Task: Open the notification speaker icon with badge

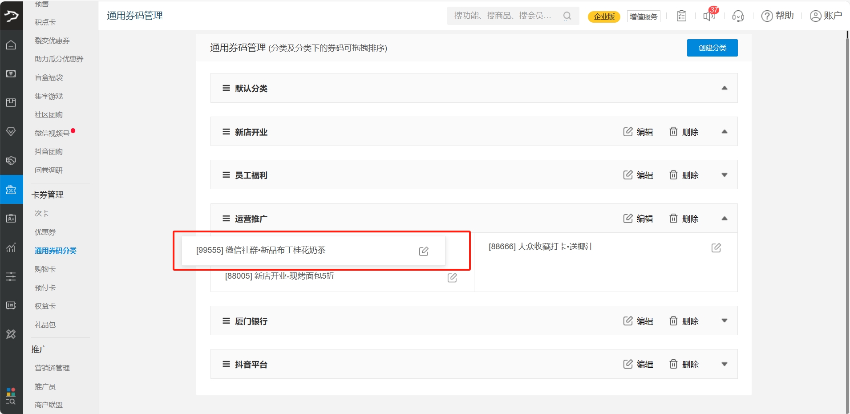Action: pos(708,16)
